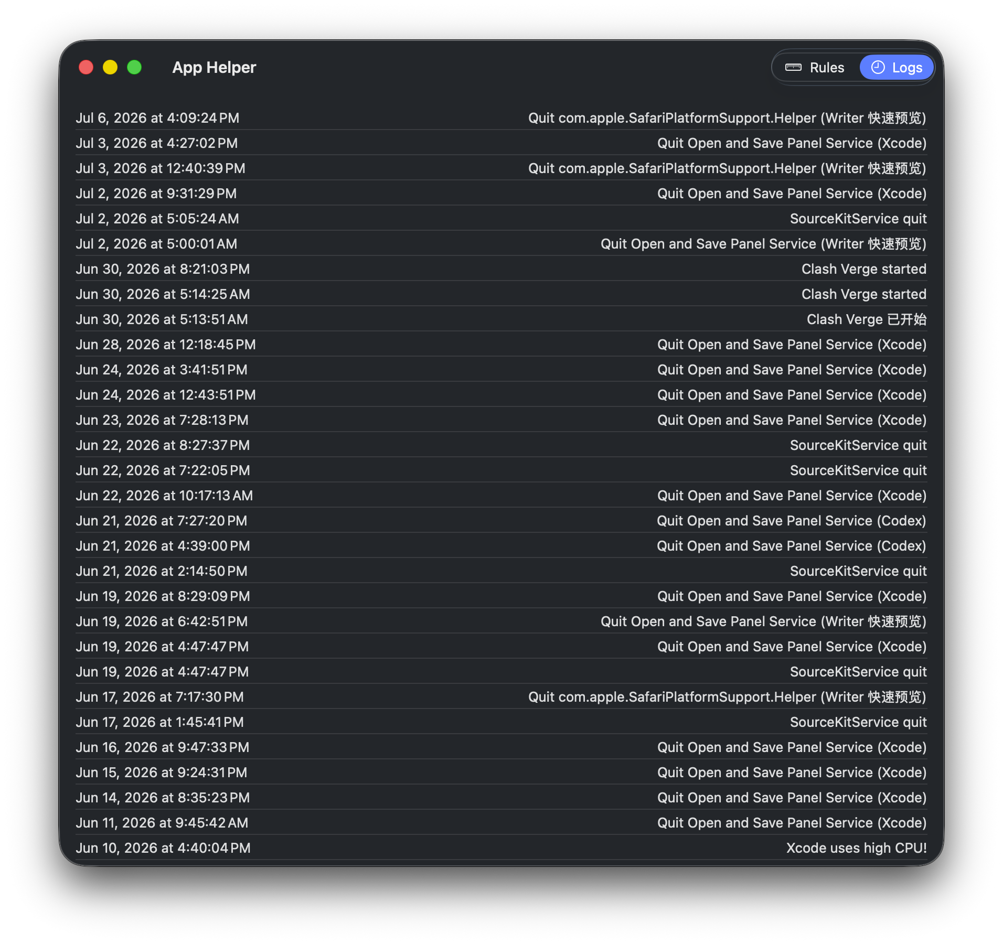This screenshot has width=1003, height=944.
Task: Select the Logs tab
Action: pyautogui.click(x=897, y=68)
